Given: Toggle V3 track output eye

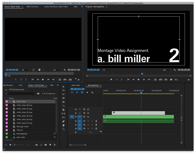Looking at the screenshot, I should point(88,109).
